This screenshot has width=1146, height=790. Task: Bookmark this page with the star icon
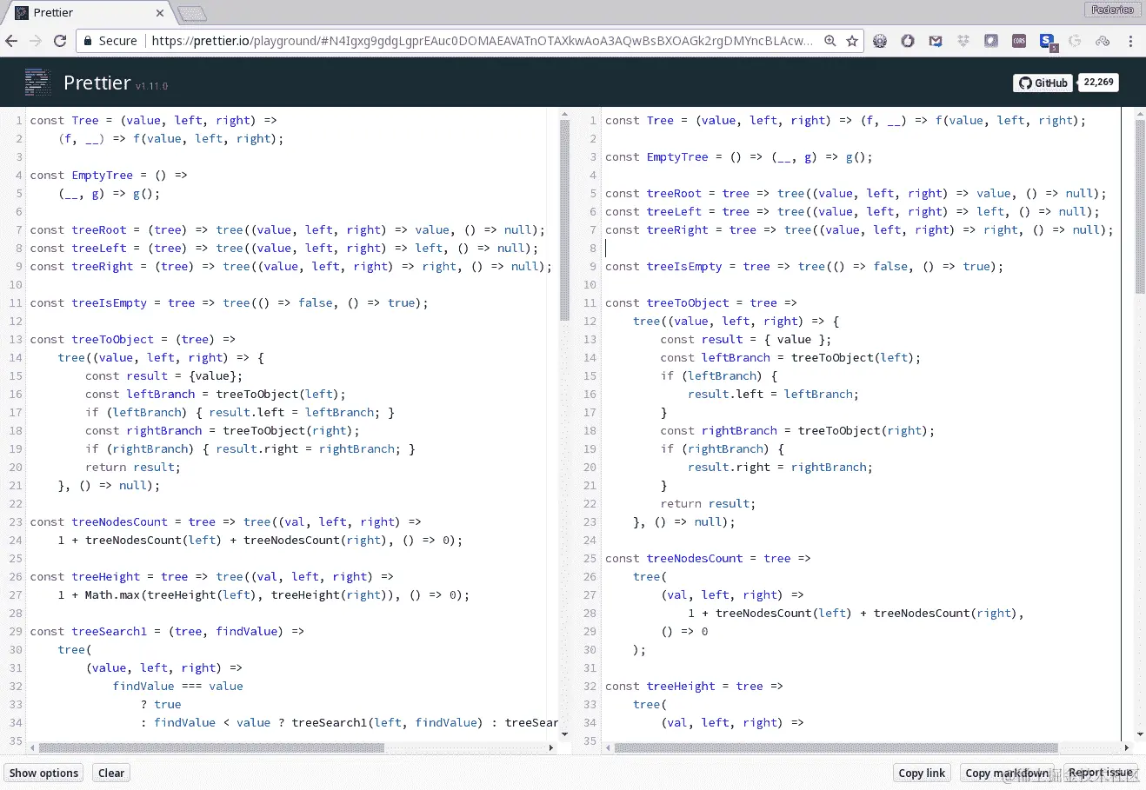click(852, 41)
